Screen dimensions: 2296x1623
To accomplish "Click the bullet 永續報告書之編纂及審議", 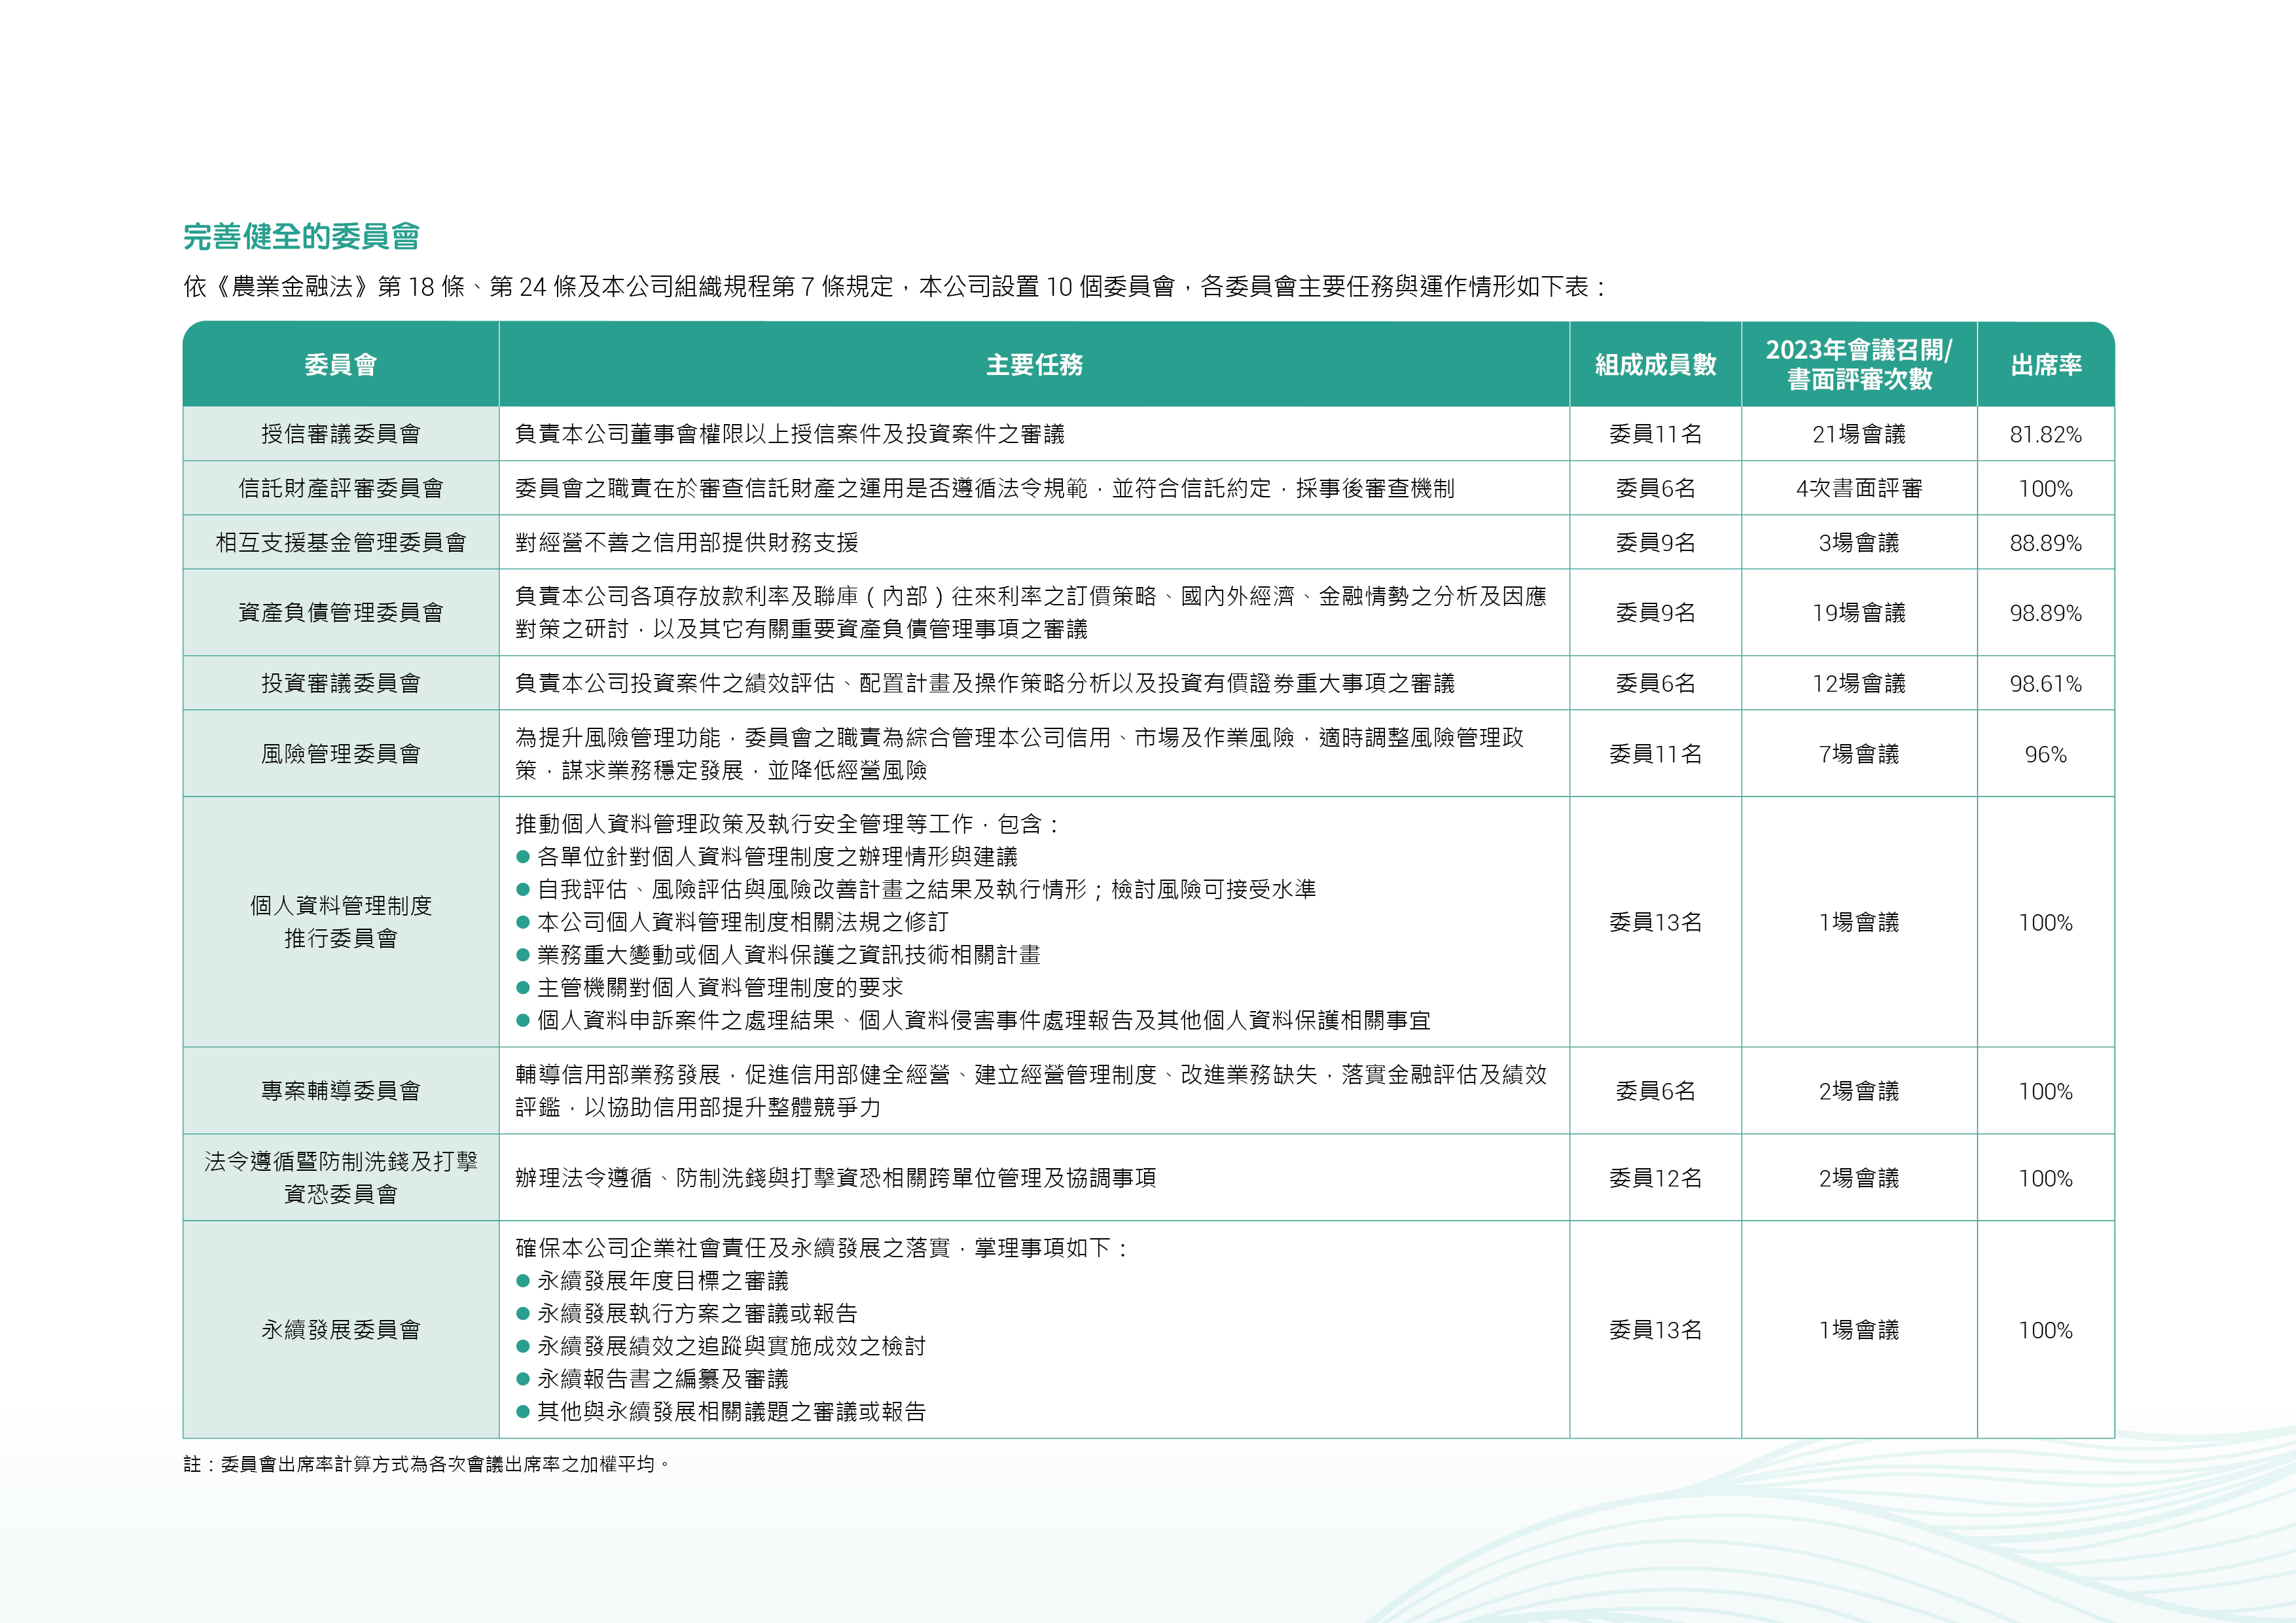I will coord(652,1379).
